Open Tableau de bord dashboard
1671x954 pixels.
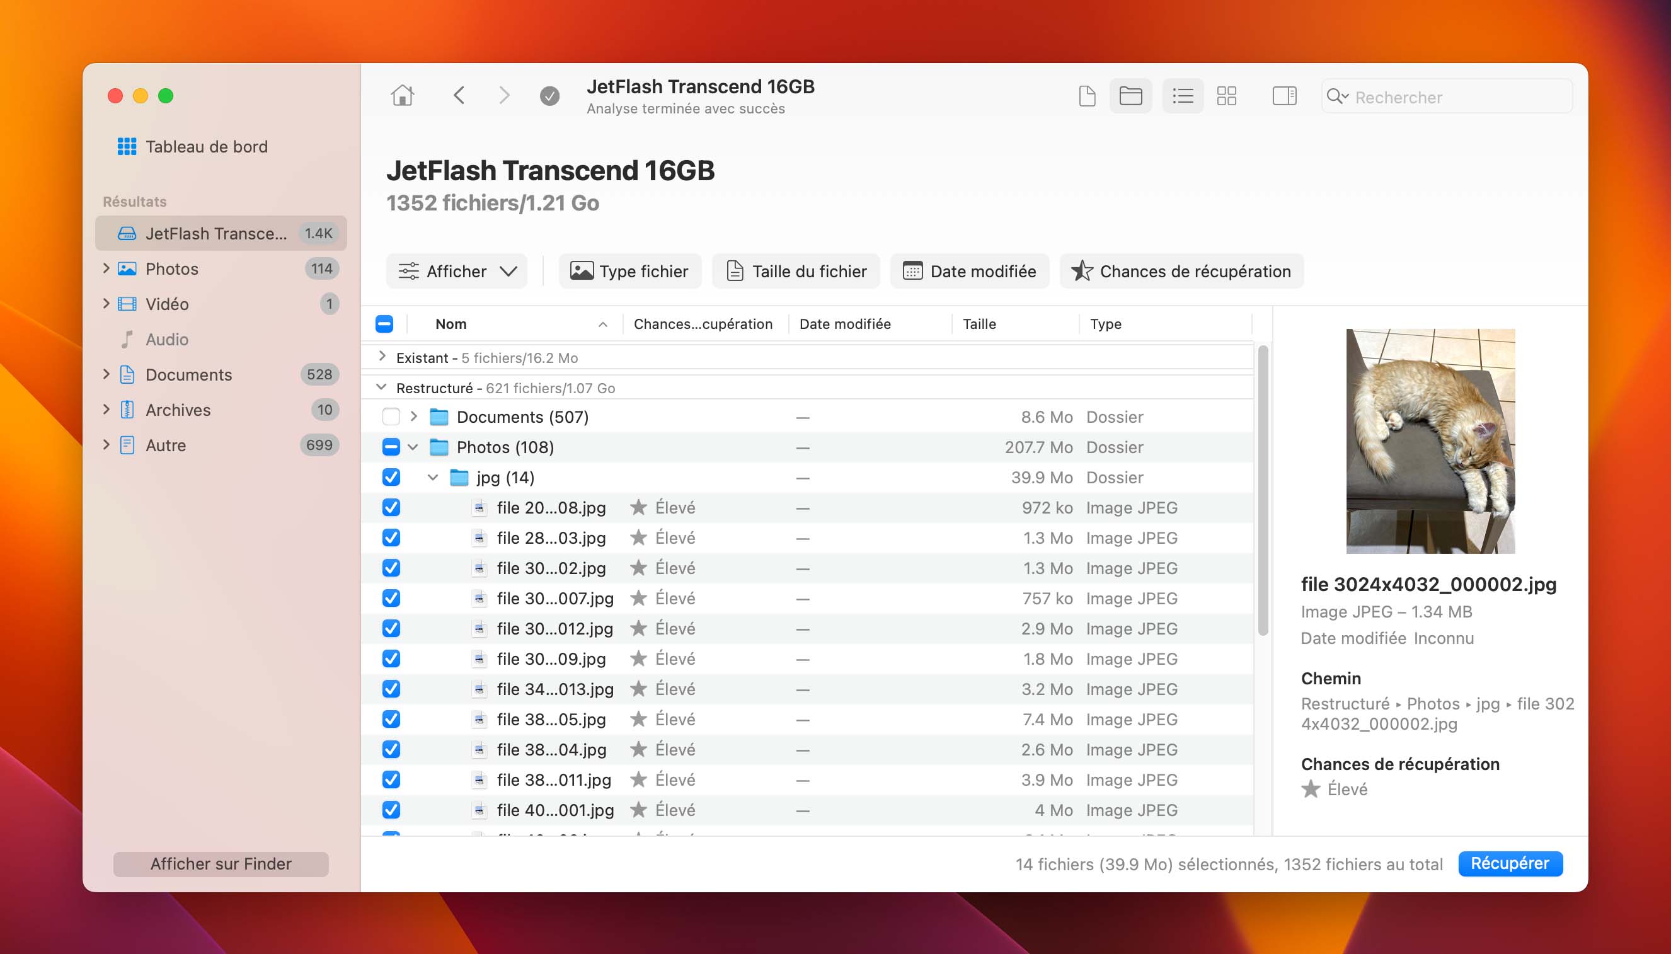coord(193,146)
